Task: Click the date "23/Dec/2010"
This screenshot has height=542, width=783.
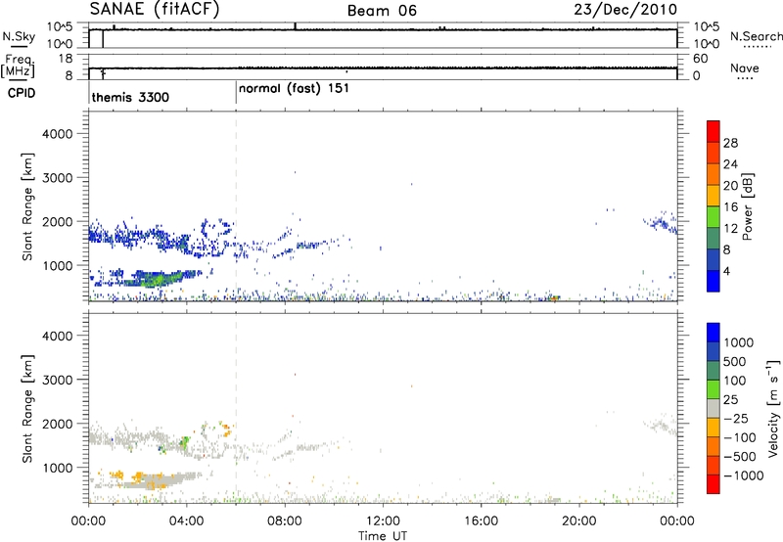Action: tap(625, 9)
